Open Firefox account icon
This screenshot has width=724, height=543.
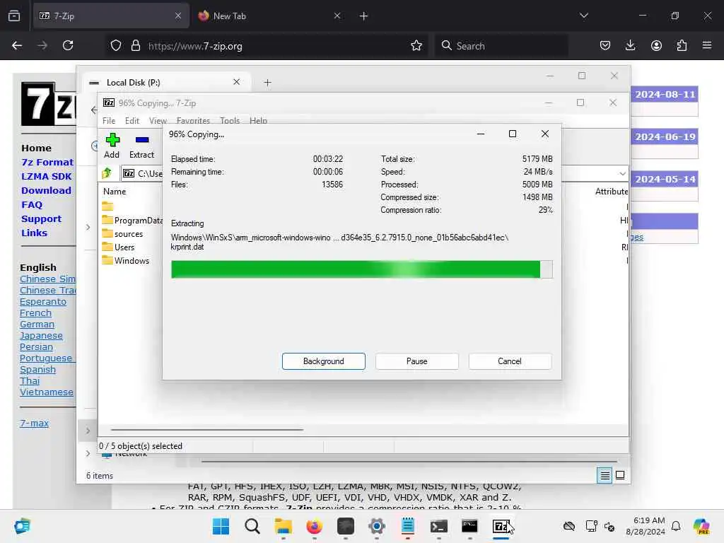pos(656,46)
